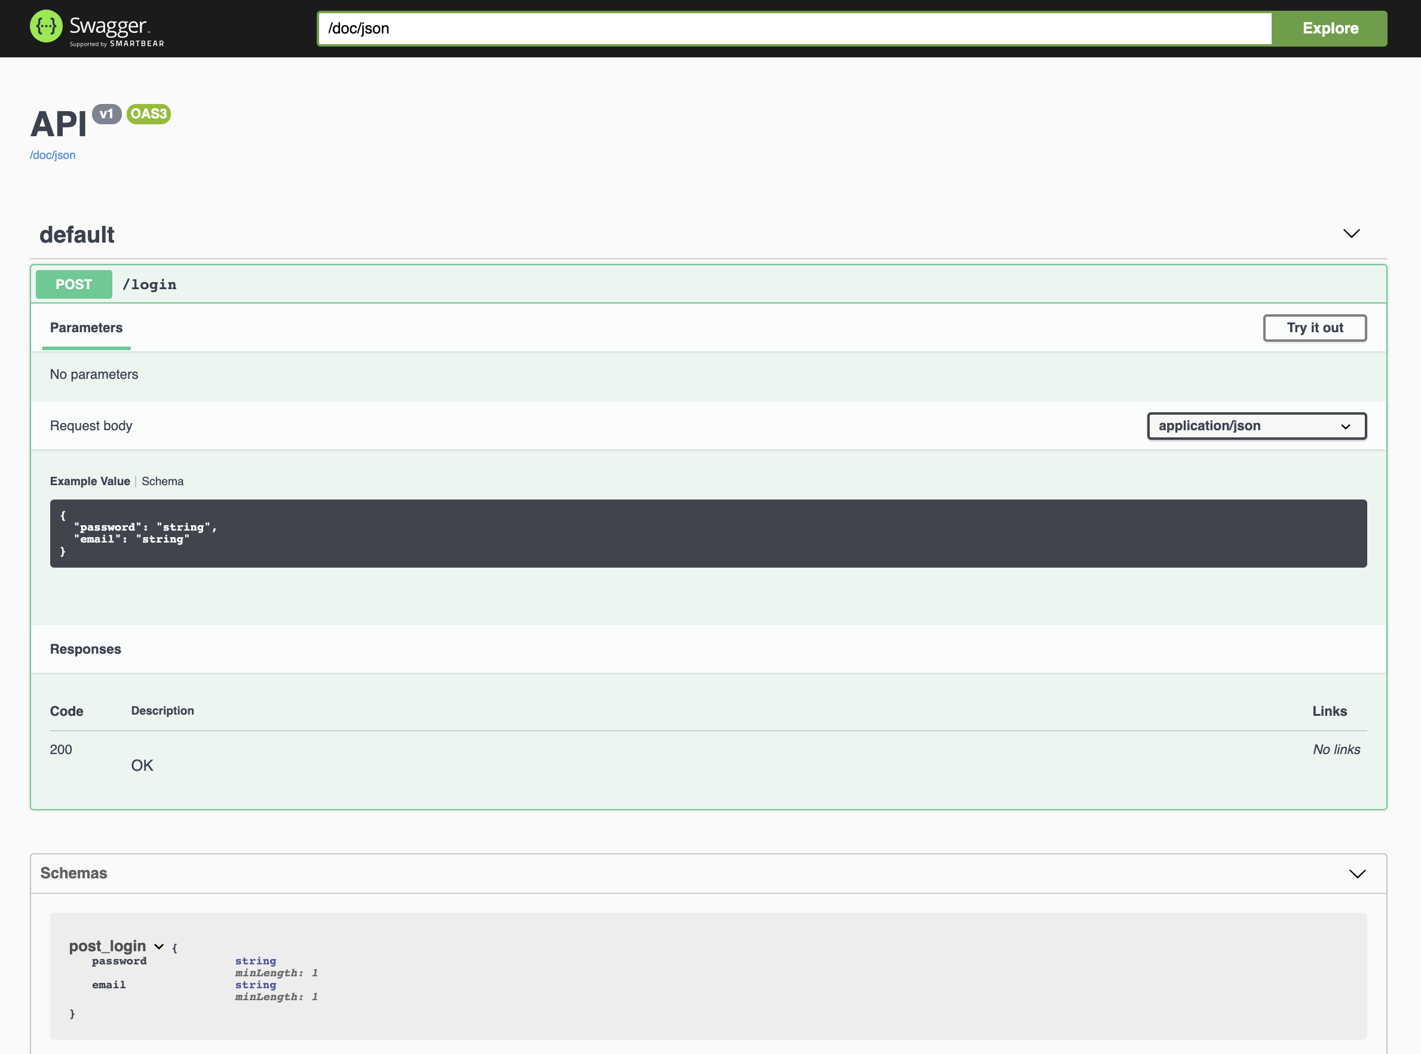Click the No parameters text
Image resolution: width=1421 pixels, height=1054 pixels.
click(94, 375)
